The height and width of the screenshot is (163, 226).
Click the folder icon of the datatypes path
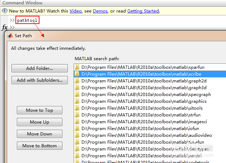pyautogui.click(x=77, y=149)
